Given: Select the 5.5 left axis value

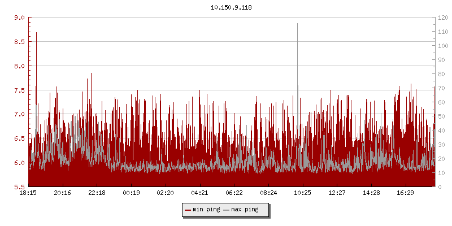Looking at the screenshot, I should pyautogui.click(x=19, y=187).
